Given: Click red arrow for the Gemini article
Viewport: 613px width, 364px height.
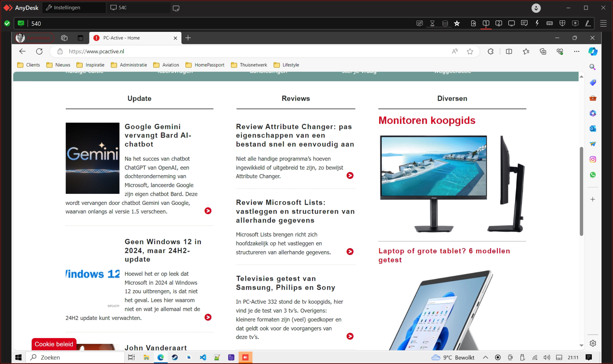Looking at the screenshot, I should [x=208, y=211].
